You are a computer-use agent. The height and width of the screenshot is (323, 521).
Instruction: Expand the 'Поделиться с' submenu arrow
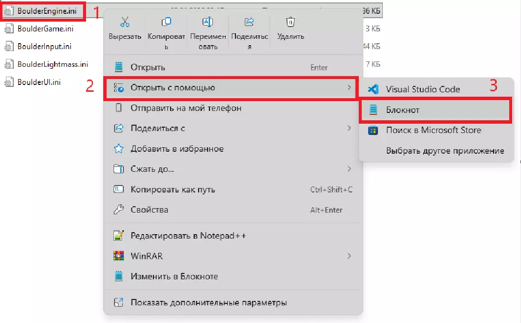349,128
